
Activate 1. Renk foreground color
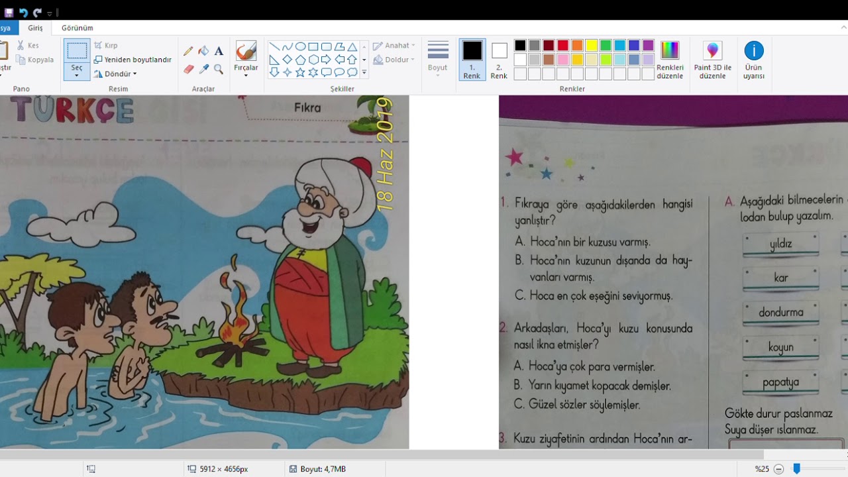pos(472,59)
